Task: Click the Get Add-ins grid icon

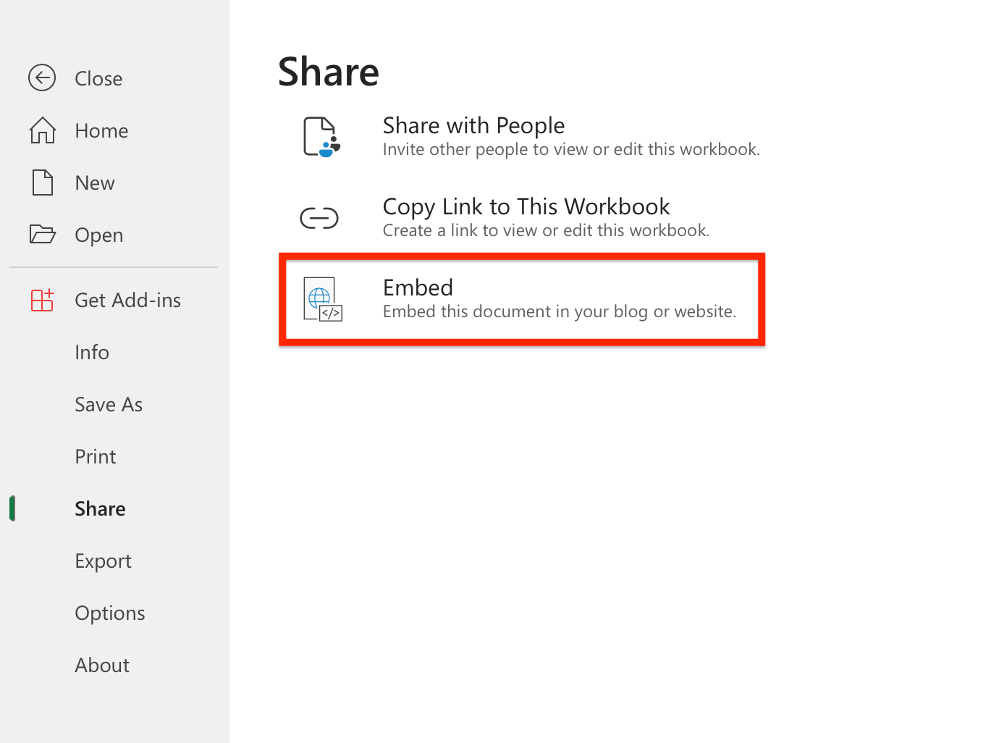Action: click(43, 300)
